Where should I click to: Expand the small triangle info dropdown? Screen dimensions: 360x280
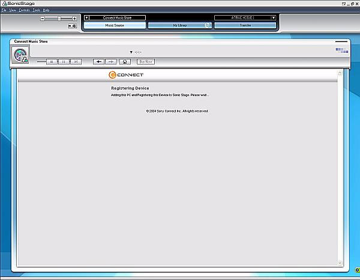pyautogui.click(x=131, y=52)
